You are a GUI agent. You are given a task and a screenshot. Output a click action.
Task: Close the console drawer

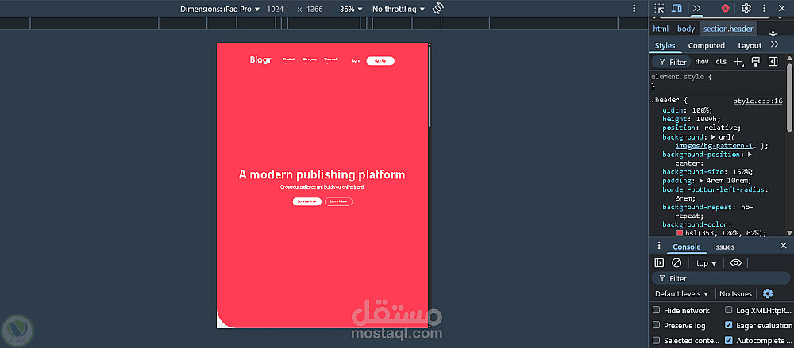pyautogui.click(x=784, y=246)
